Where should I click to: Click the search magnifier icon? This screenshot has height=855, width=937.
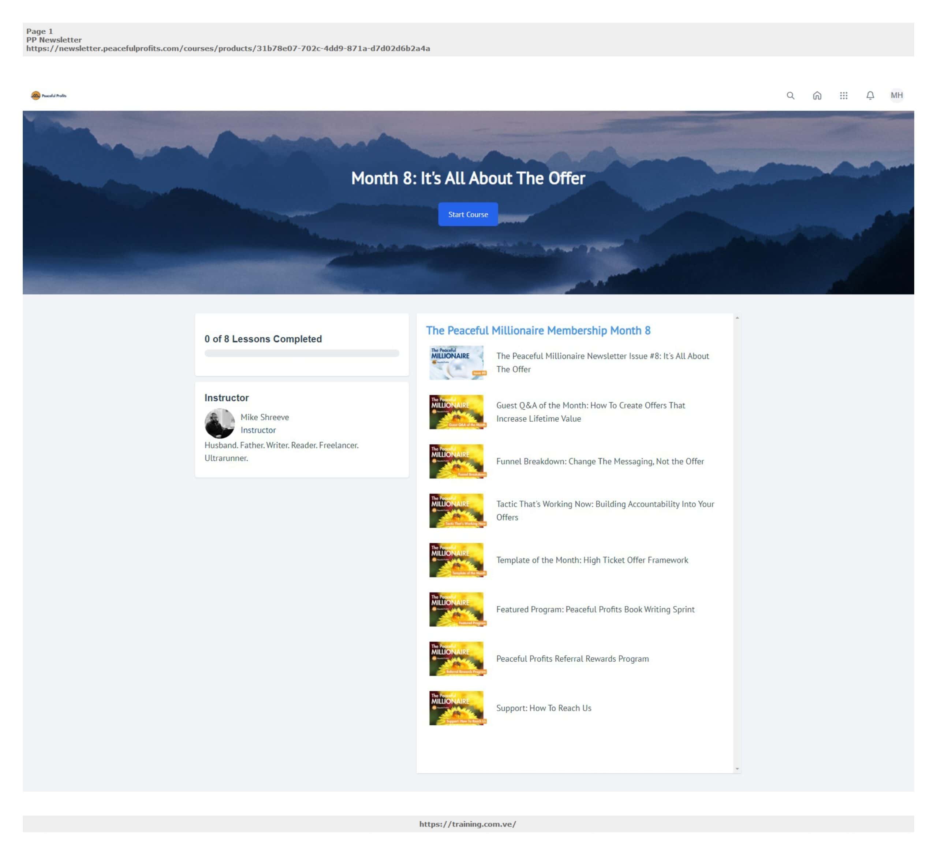790,96
